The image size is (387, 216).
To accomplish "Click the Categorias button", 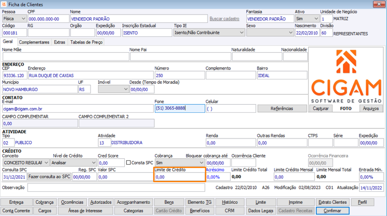I will tap(134, 211).
